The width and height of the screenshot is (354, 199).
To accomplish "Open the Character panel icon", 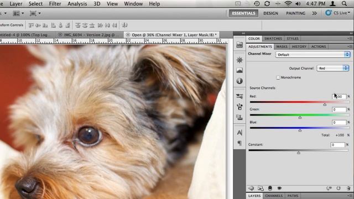I will [240, 133].
